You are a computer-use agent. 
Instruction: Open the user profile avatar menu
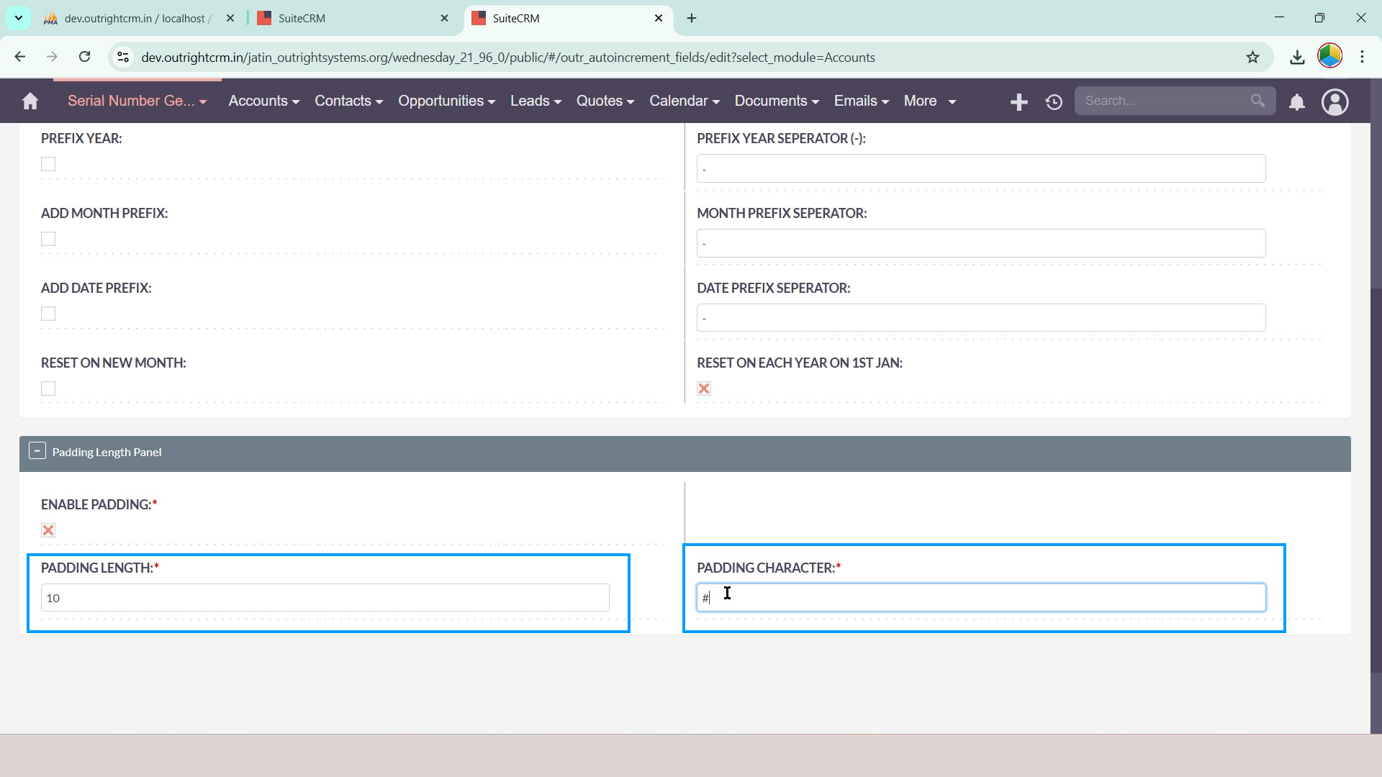point(1334,102)
